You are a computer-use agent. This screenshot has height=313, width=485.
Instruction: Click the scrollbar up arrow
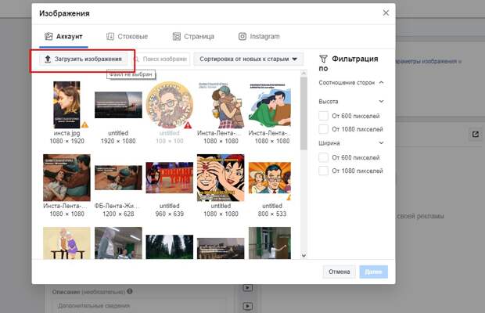point(304,74)
